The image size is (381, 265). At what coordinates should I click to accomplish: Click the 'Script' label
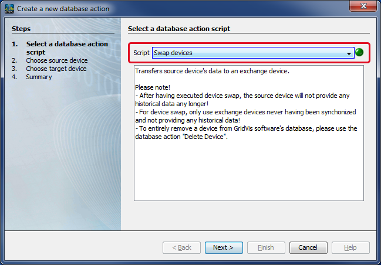point(141,53)
